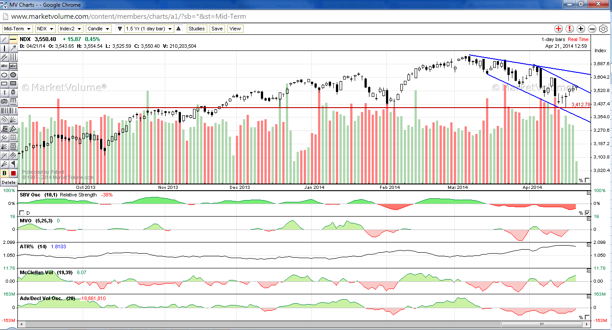
Task: Open the View menu
Action: coord(235,29)
